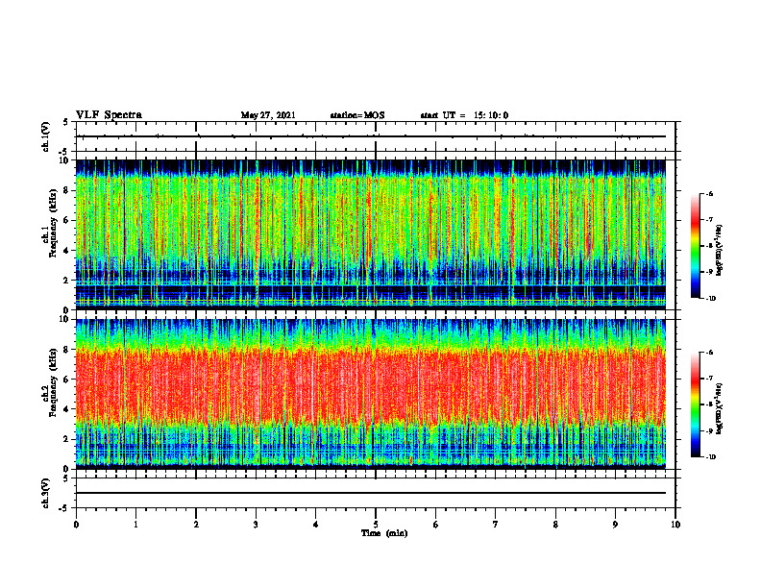Click the "-9" tick on ch.2 color bar
This screenshot has width=761, height=588.
(x=709, y=431)
